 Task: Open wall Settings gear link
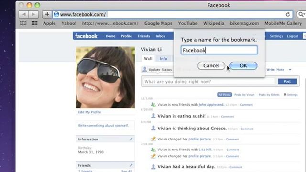pyautogui.click(x=291, y=95)
